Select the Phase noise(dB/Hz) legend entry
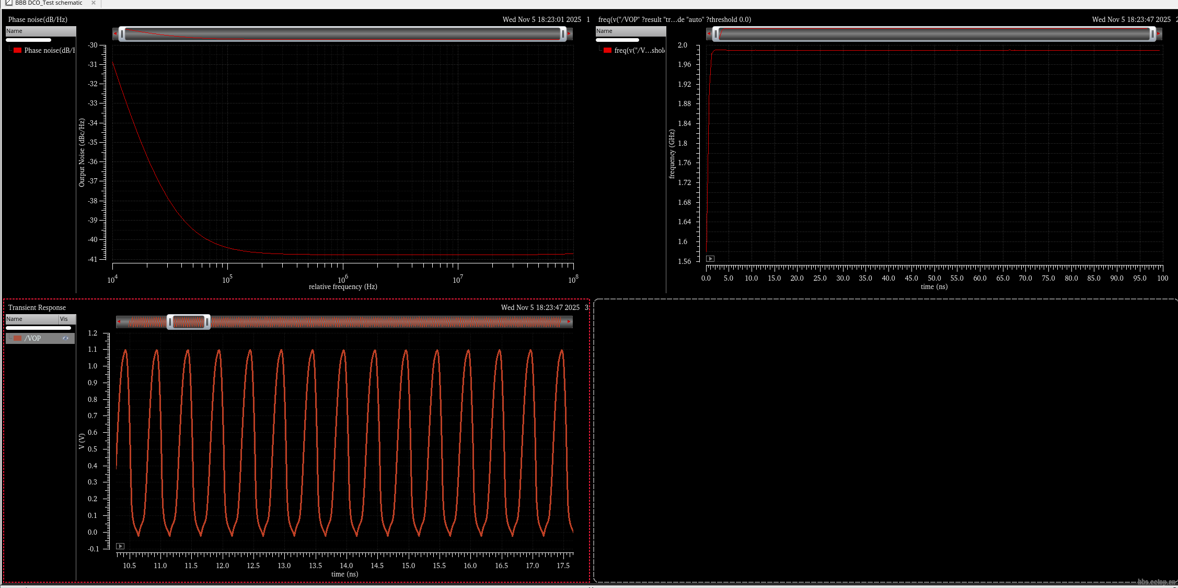 49,50
